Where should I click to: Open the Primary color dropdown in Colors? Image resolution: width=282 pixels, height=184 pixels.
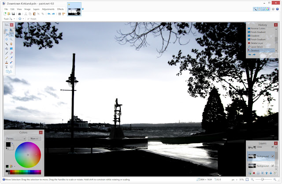pos(16,138)
